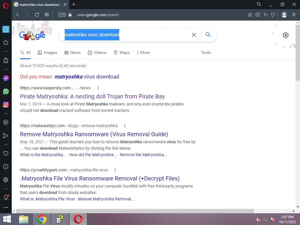
Task: Submit search with the magnifier button
Action: (x=208, y=35)
